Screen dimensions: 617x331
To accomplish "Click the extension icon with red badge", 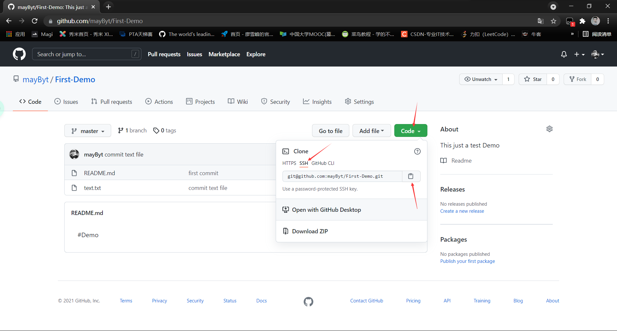I will pyautogui.click(x=570, y=22).
